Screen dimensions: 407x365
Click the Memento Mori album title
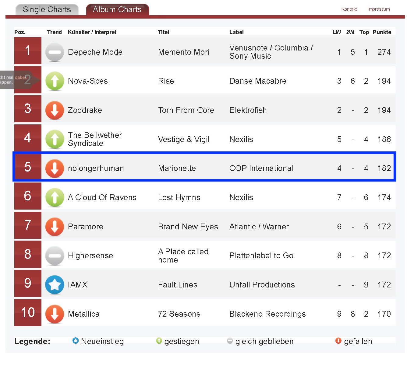[x=184, y=52]
